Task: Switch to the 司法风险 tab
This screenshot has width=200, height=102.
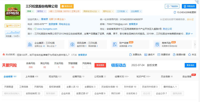Action: click(x=55, y=77)
